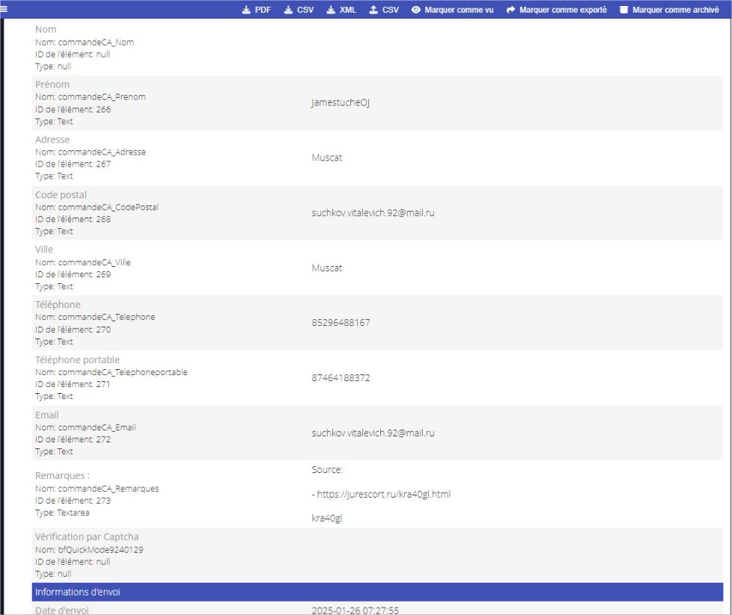Click 'Nom: commandeCA_Remarques' text
Screen dimensions: 732x615
click(97, 489)
